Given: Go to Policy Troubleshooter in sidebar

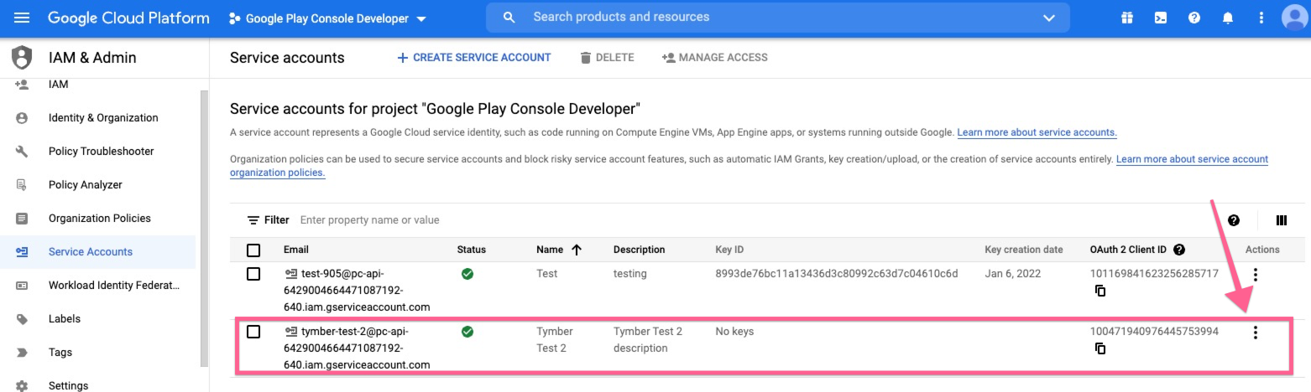Looking at the screenshot, I should [x=101, y=152].
